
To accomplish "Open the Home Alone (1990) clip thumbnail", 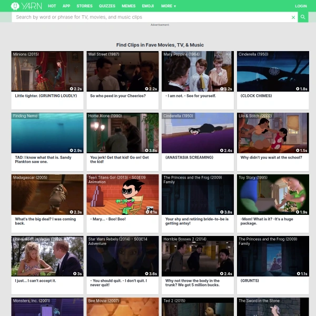I will [123, 133].
